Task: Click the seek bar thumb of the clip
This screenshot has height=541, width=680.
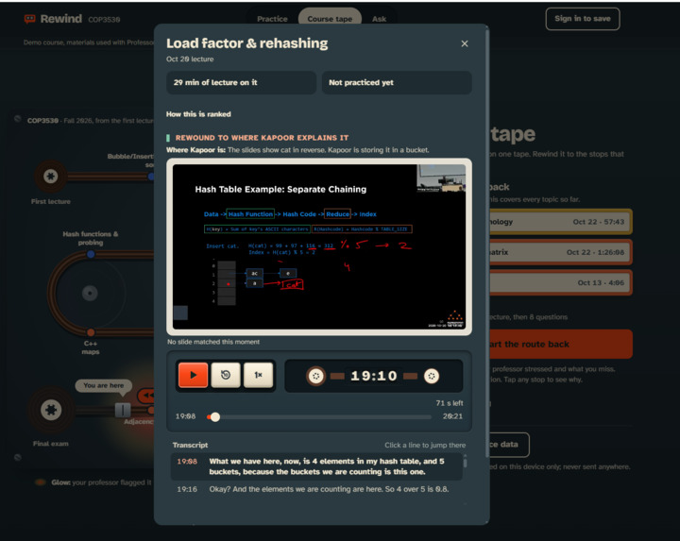Action: point(215,417)
